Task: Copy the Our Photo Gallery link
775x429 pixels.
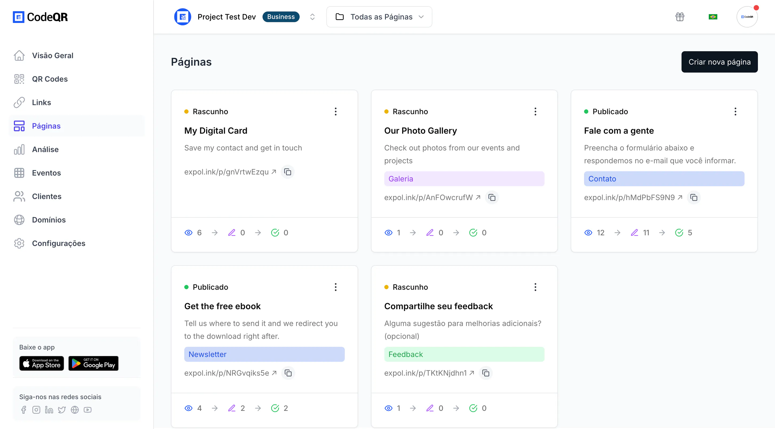Action: tap(492, 197)
